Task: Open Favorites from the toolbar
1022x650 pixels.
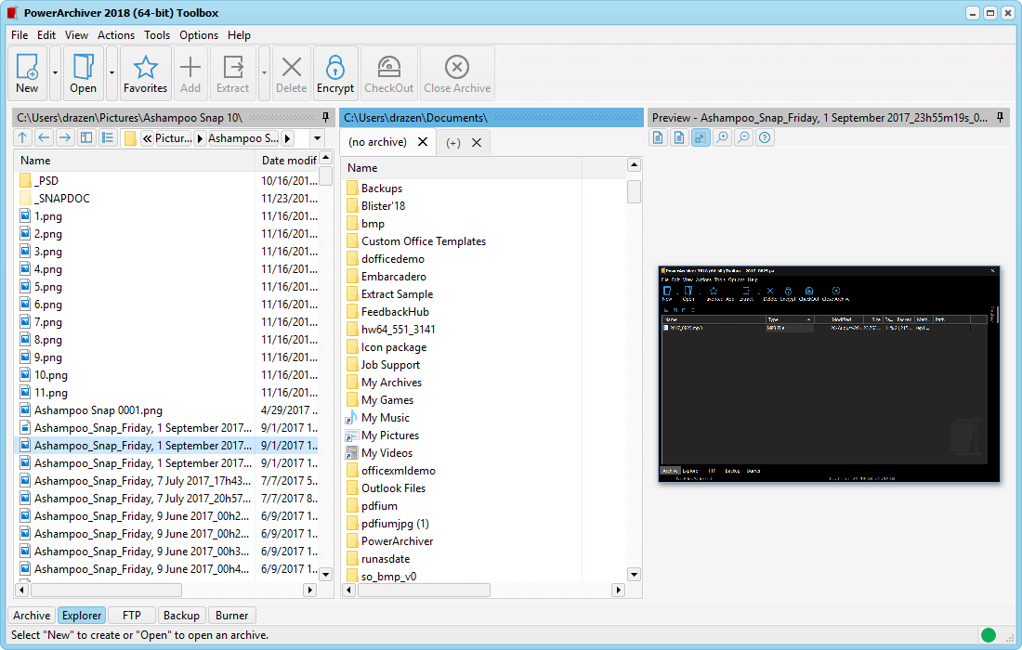Action: 145,72
